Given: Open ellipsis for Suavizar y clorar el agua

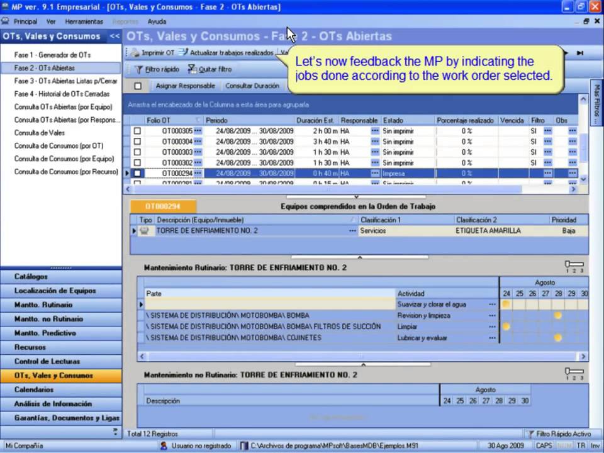Looking at the screenshot, I should [492, 305].
